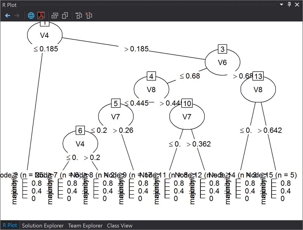Screen dimensions: 303x230
Task: Click the V6 node numbered 3
Action: tap(222, 62)
